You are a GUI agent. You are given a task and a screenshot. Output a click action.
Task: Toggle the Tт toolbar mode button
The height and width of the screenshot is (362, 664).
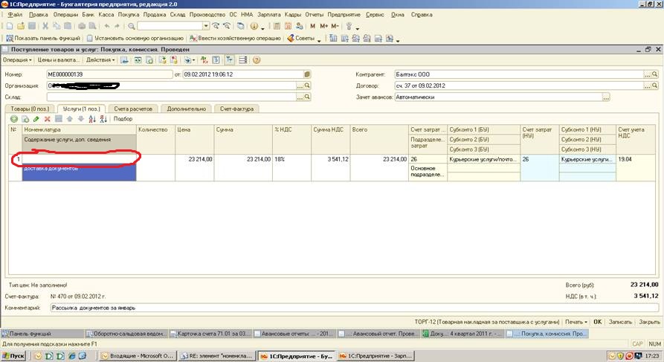pyautogui.click(x=229, y=60)
